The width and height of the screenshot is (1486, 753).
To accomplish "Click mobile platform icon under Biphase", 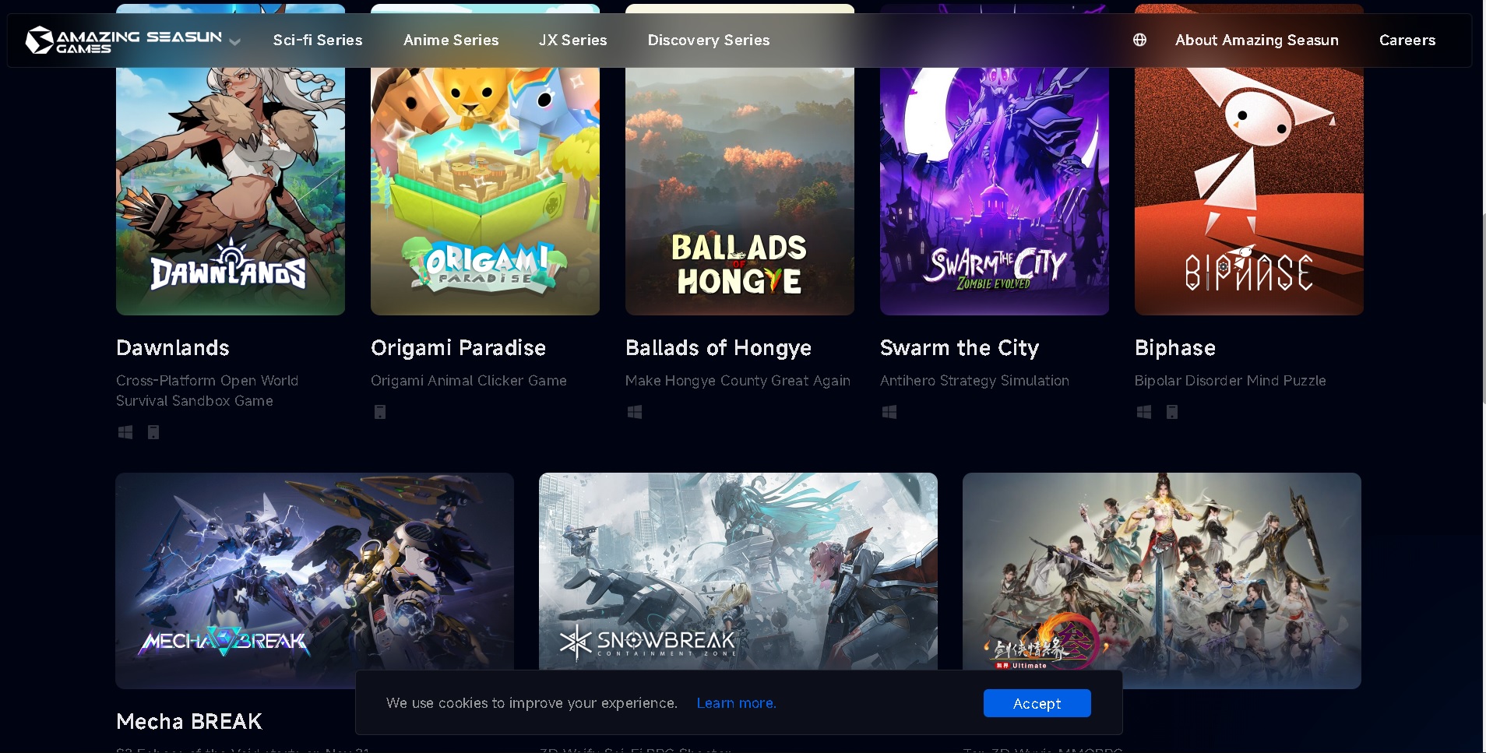I will 1172,412.
